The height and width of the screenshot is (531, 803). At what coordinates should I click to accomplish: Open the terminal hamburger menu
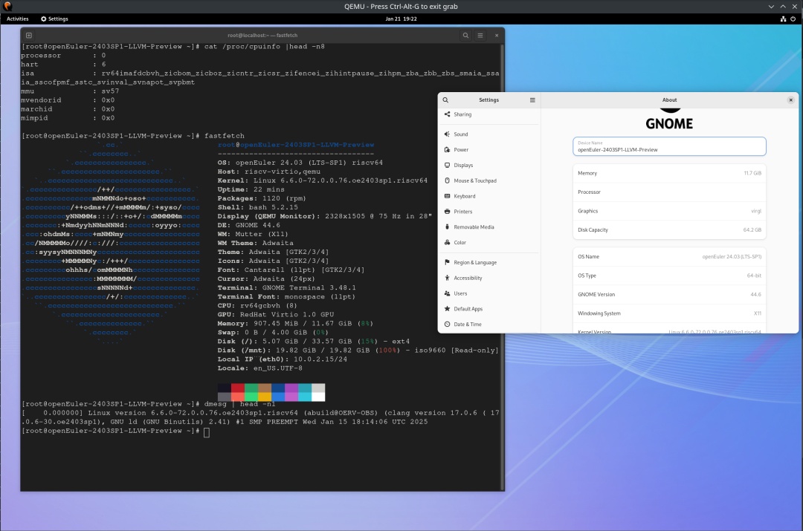coord(481,35)
